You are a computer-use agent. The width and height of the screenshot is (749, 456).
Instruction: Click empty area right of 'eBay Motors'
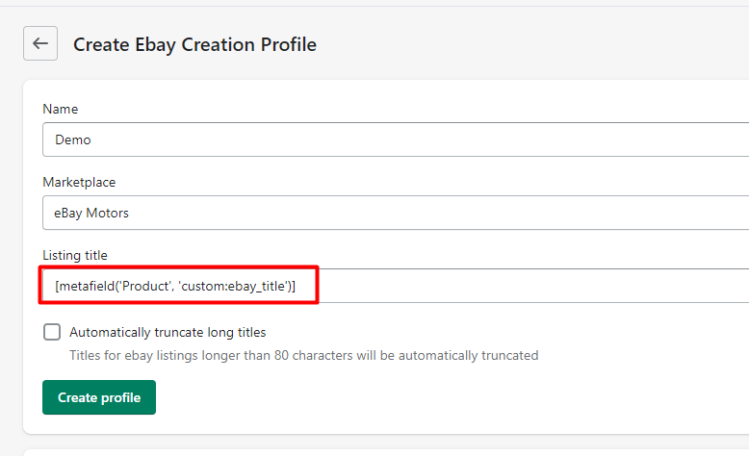[x=433, y=213]
